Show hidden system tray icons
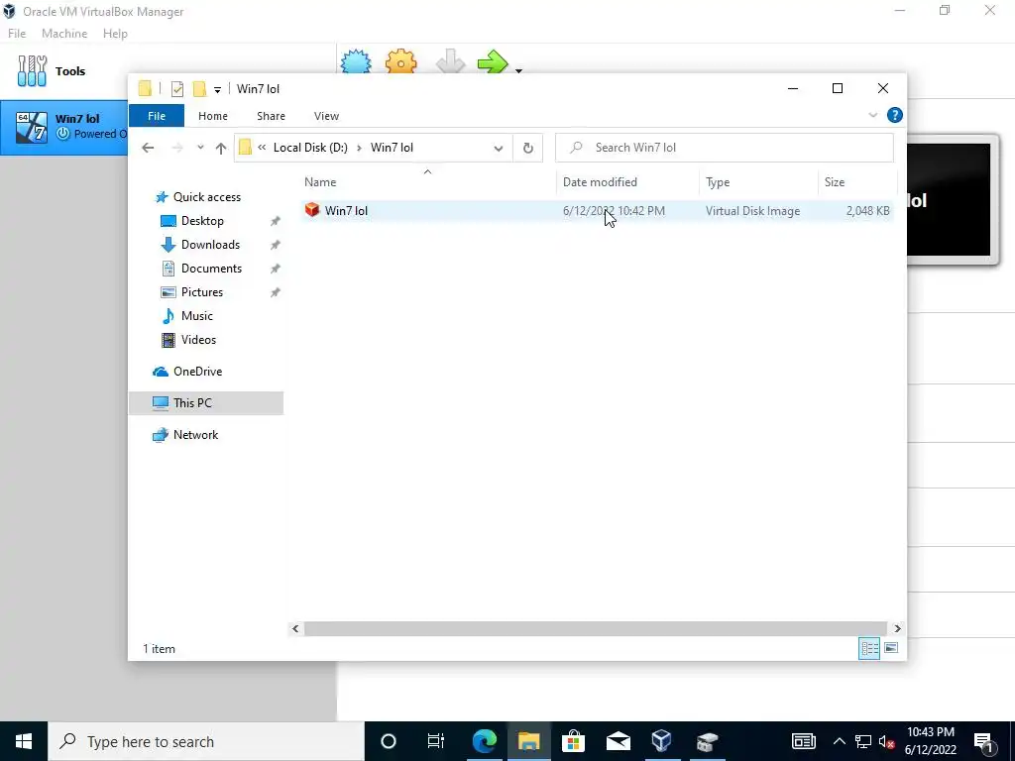This screenshot has height=761, width=1015. [839, 741]
